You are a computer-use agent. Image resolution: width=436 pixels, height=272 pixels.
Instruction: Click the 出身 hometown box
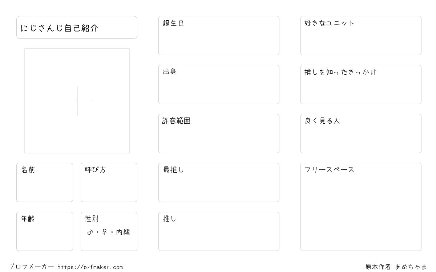(219, 85)
